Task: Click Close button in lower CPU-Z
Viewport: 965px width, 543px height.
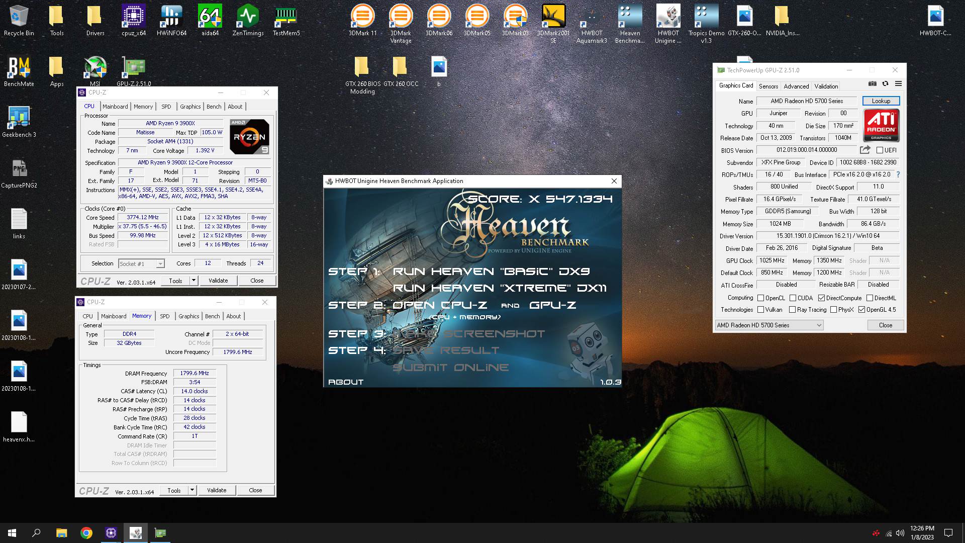Action: [255, 490]
